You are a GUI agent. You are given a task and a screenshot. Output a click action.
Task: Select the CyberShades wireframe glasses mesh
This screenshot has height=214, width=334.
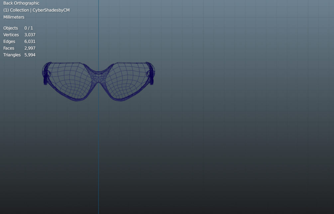[x=98, y=82]
